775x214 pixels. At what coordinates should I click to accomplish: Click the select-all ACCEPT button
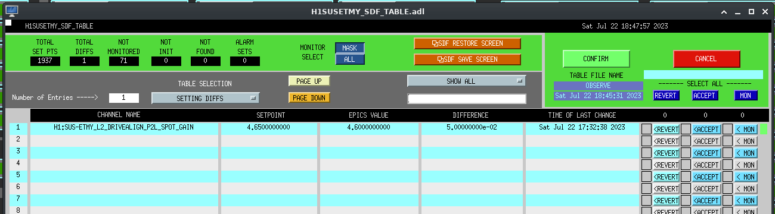705,95
